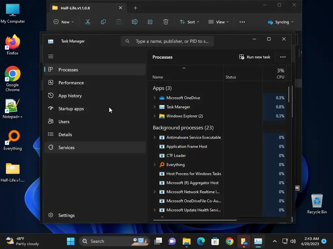Open App history in Task Manager

(95, 96)
